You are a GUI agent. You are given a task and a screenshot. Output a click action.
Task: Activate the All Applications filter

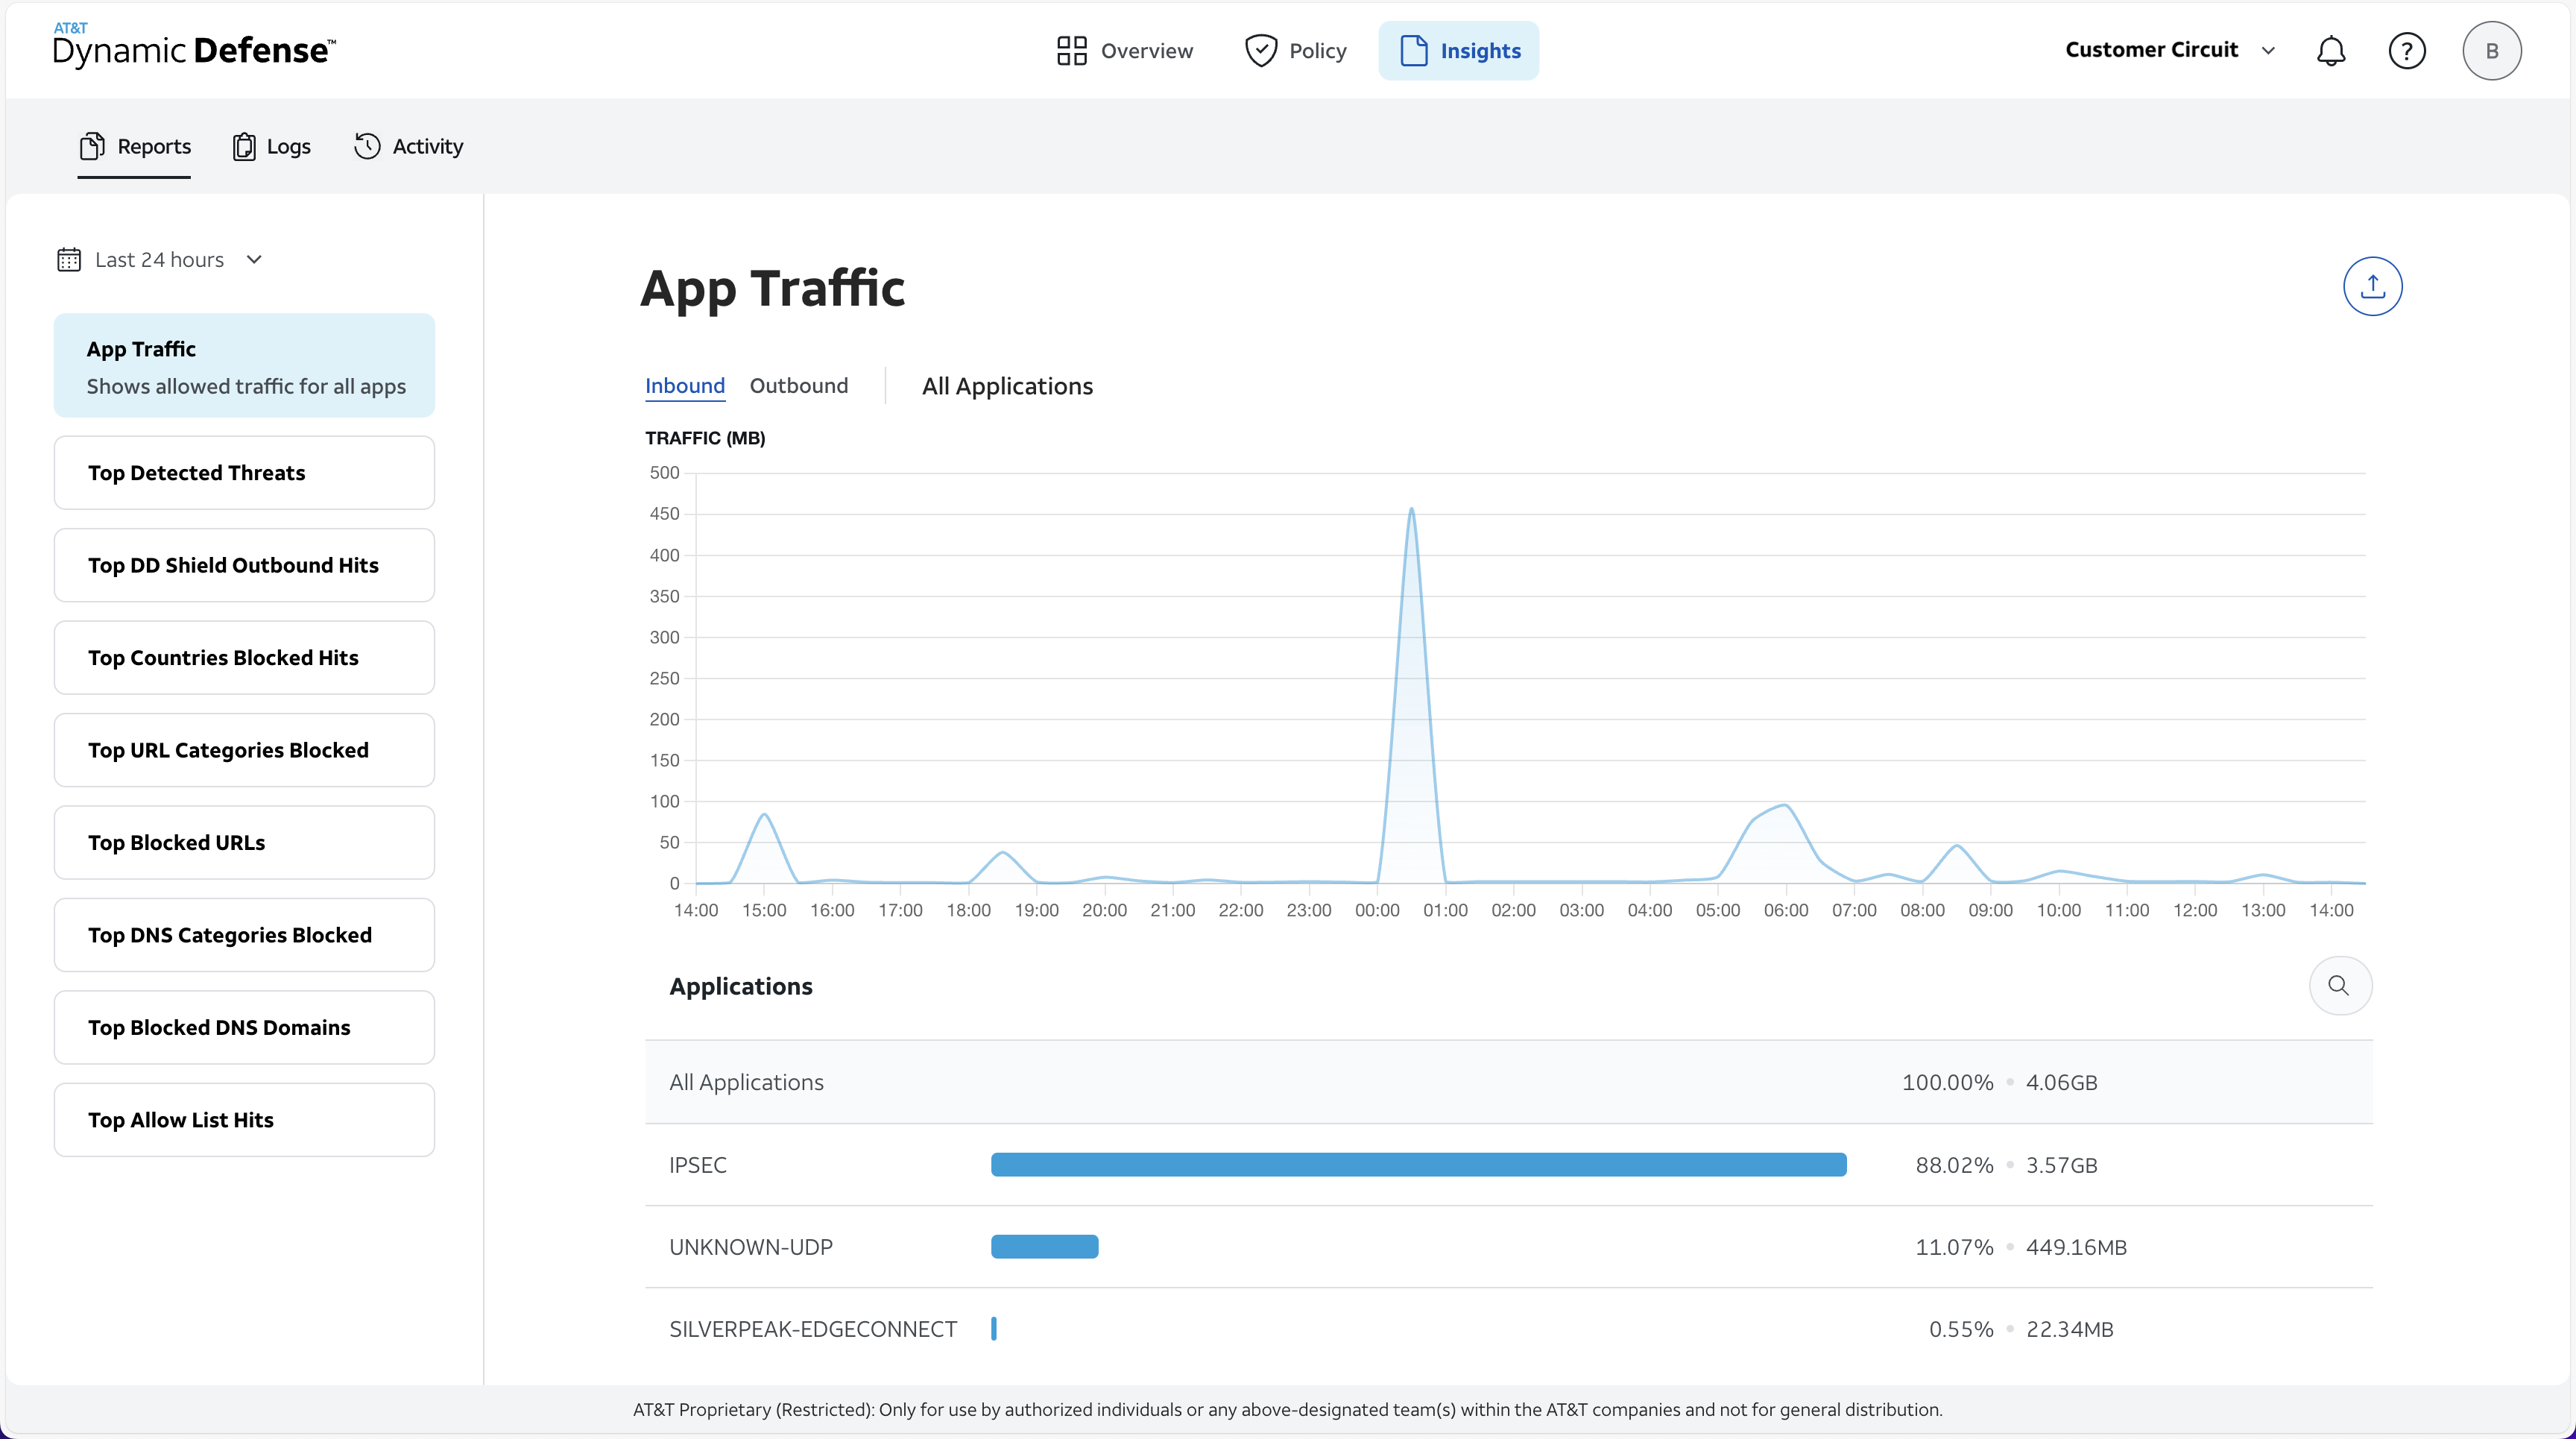1007,386
